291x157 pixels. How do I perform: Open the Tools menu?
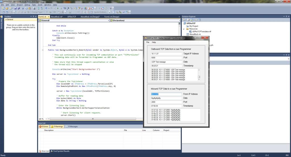(40, 5)
